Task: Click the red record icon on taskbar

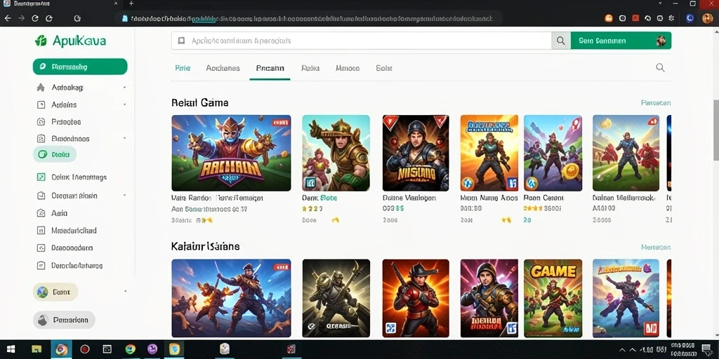Action: coord(84,349)
